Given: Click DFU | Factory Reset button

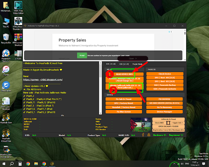Looking at the screenshot, I should (124, 103).
